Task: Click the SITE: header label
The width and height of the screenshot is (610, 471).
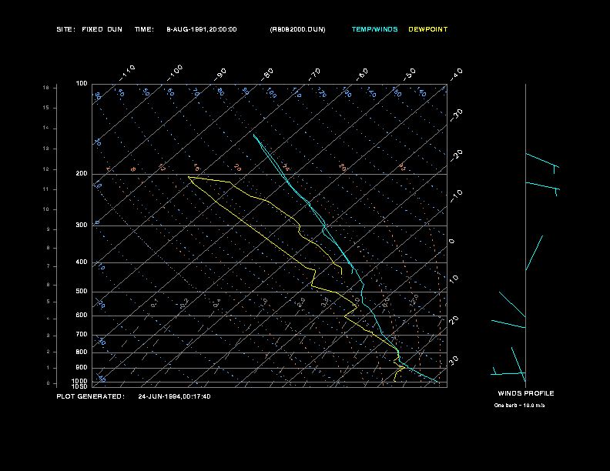Action: pos(65,29)
